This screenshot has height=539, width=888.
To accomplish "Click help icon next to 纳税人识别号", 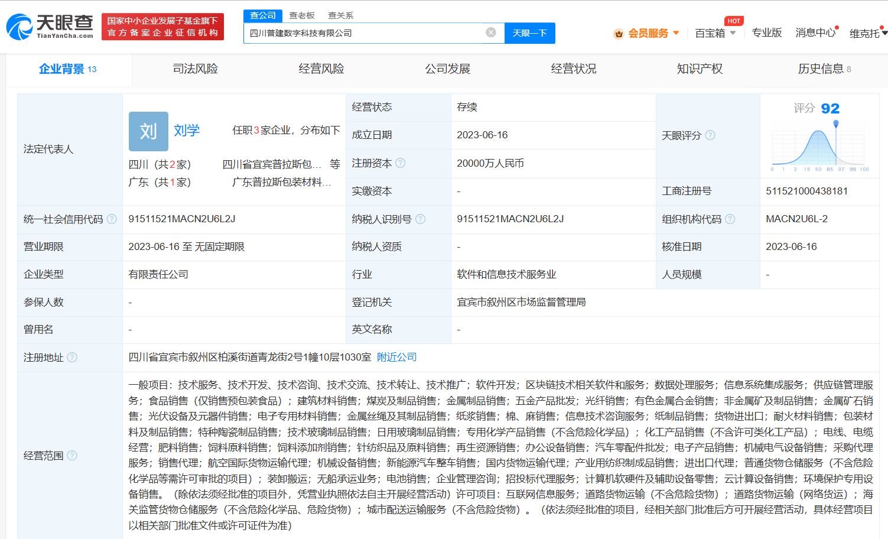I will [420, 219].
